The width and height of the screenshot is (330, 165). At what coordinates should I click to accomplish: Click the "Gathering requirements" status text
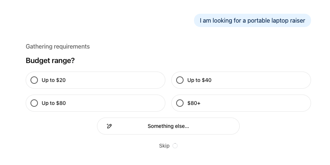(58, 47)
